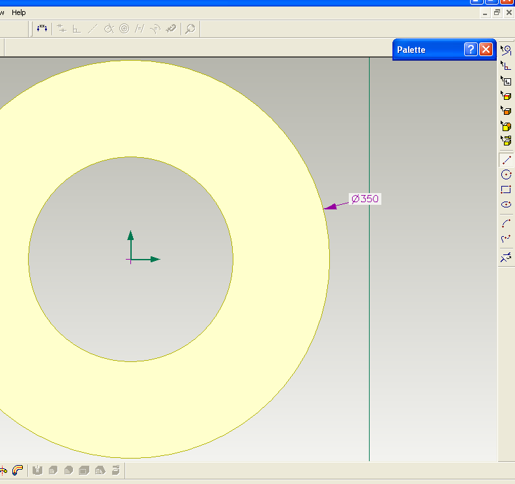
Task: Click the select-circle-geometry arrow tool
Action: [506, 50]
